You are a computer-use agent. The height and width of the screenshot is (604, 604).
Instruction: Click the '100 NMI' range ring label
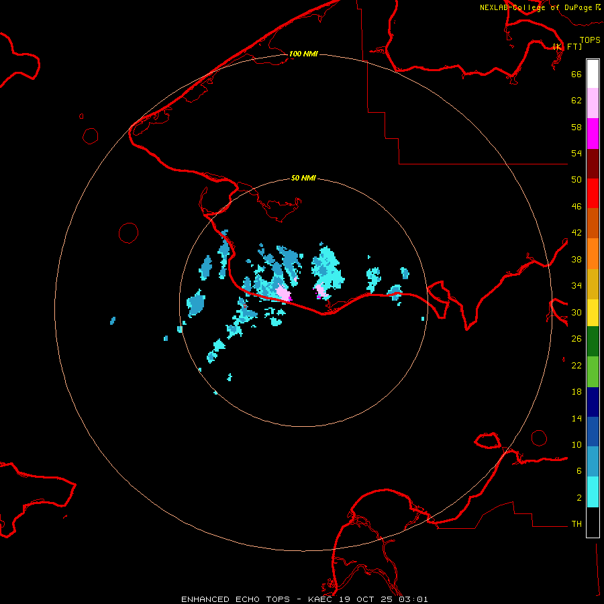[303, 54]
